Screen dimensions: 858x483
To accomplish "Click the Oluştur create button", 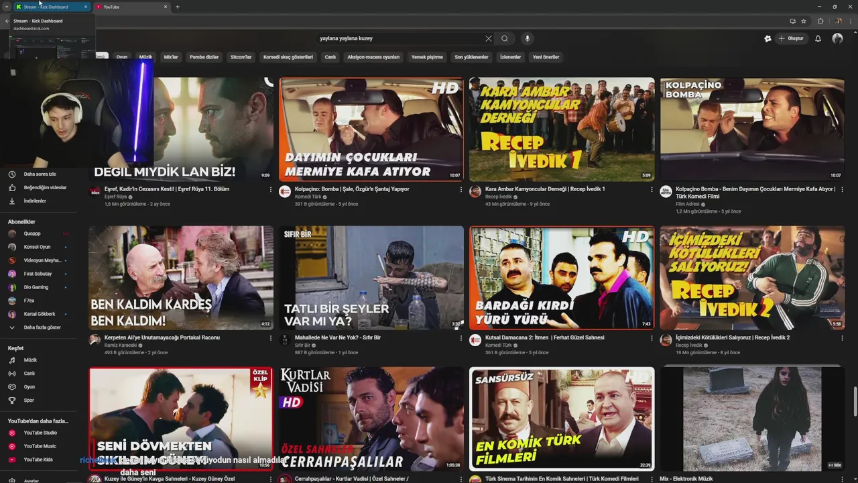I will point(791,38).
